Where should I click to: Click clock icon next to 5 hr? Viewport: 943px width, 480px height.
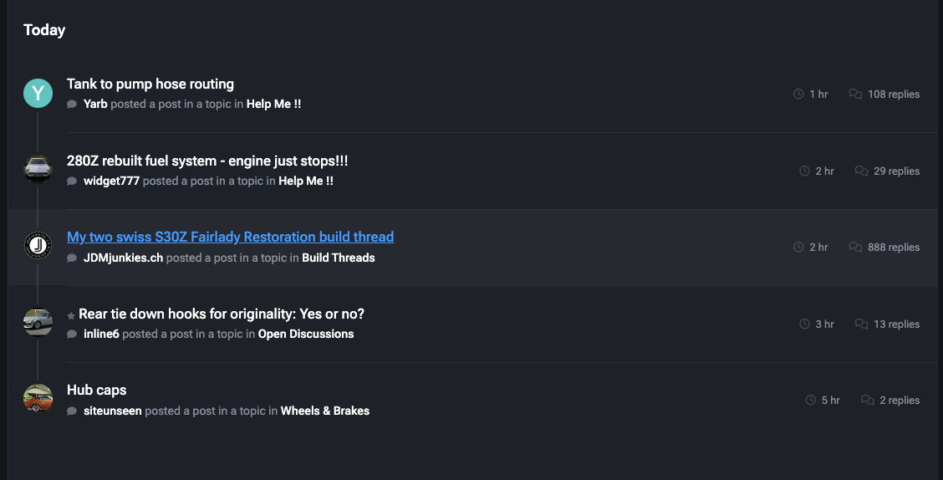point(811,400)
